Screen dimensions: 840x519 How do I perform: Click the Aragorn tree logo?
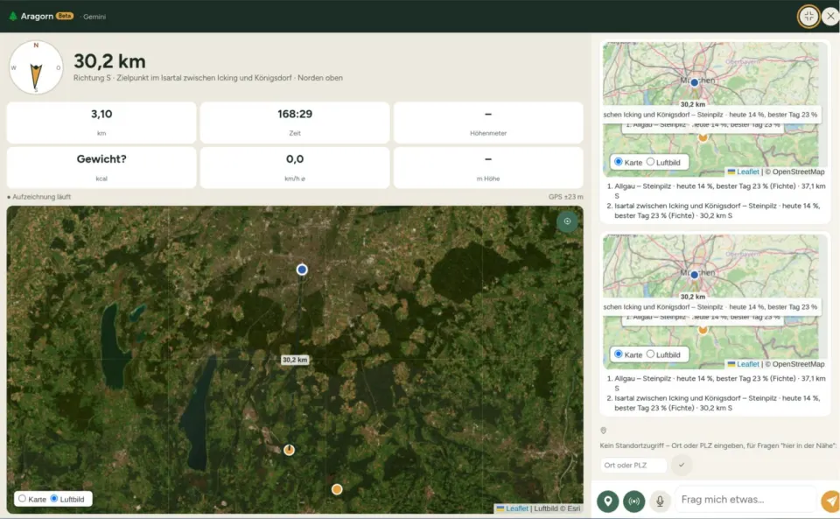[x=13, y=16]
